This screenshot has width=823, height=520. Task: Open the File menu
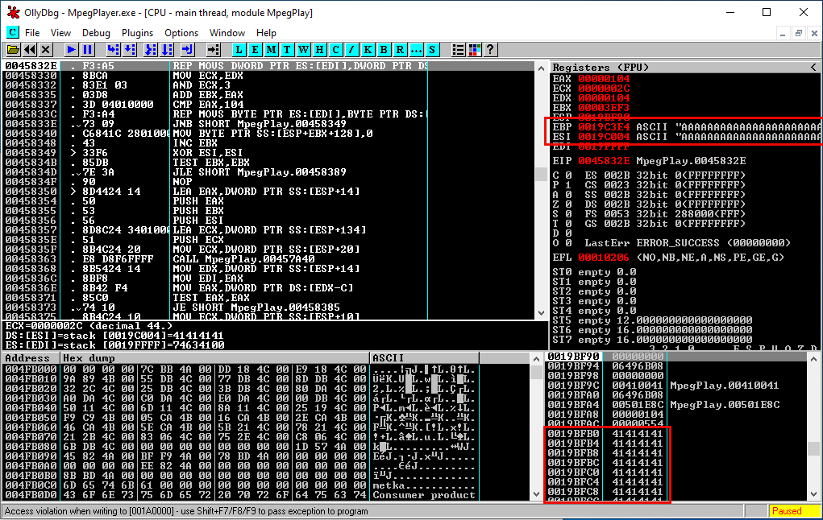click(x=32, y=32)
